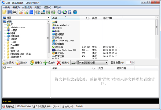Viewport: 161px width, 110px height.
Task: Open the 文件(F) menu
Action: click(6, 7)
